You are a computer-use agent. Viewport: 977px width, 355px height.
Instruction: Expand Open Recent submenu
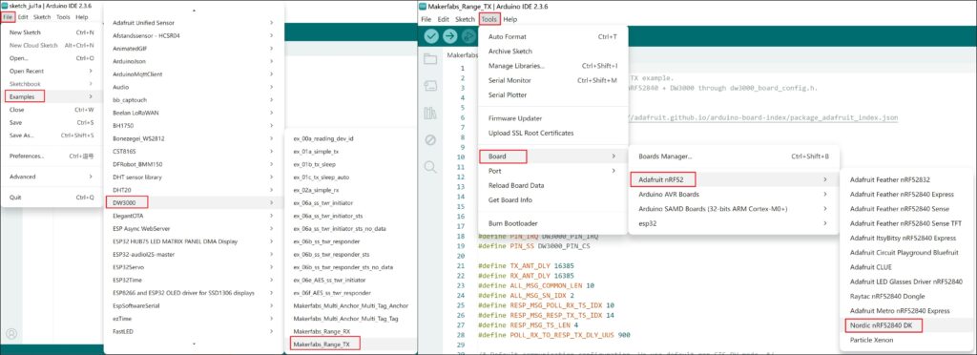point(52,71)
